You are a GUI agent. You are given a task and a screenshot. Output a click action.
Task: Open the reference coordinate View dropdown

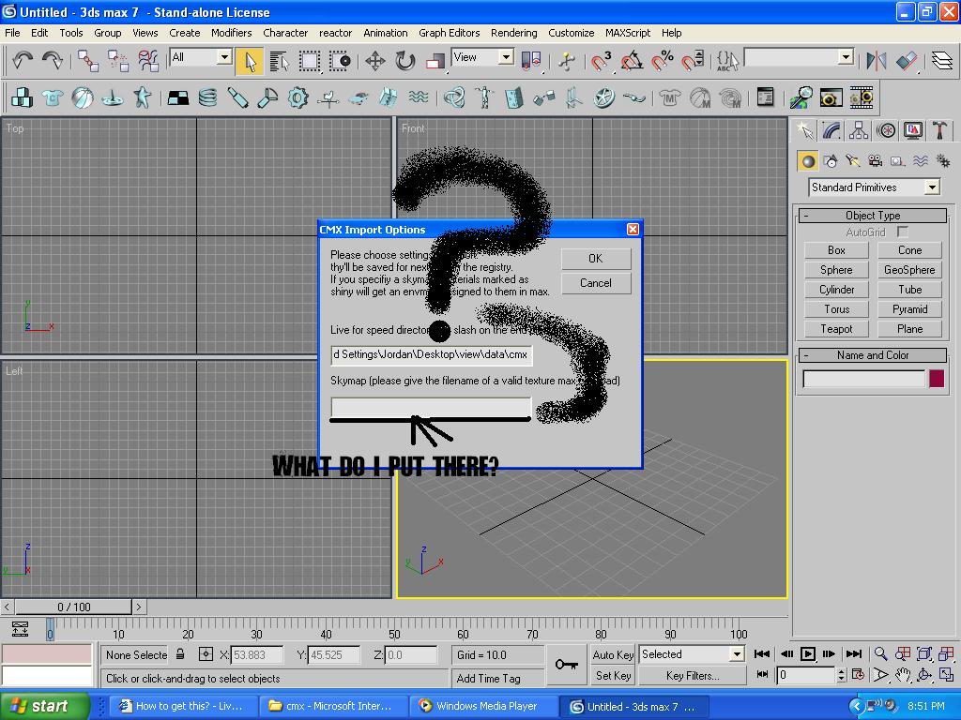(x=482, y=57)
